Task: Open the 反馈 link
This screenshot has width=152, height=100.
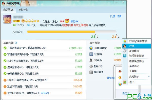Action: pos(113,16)
